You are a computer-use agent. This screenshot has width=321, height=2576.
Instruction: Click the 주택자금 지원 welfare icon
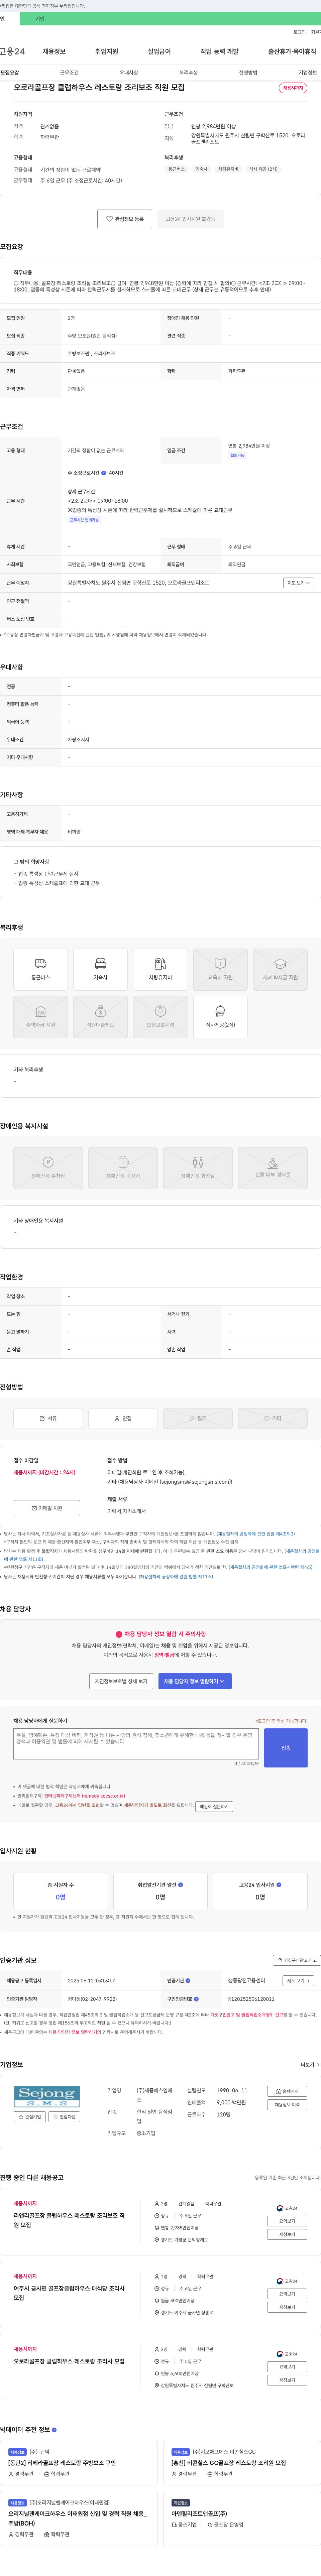click(41, 1017)
